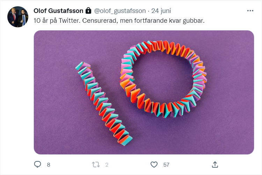The width and height of the screenshot is (262, 175).
Task: Click the tweet text starting with 10 år
Action: click(x=119, y=21)
